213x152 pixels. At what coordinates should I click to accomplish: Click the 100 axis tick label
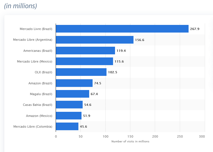(x=106, y=136)
